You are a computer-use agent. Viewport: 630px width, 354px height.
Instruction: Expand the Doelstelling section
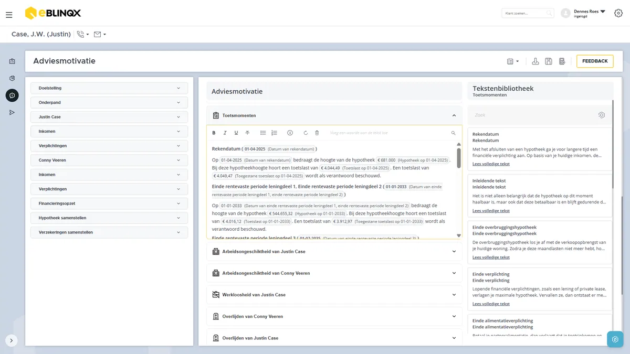tap(109, 88)
